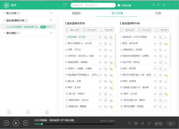Download song 1 in right chart
Image resolution: width=179 pixels, height=129 pixels.
pyautogui.click(x=166, y=37)
